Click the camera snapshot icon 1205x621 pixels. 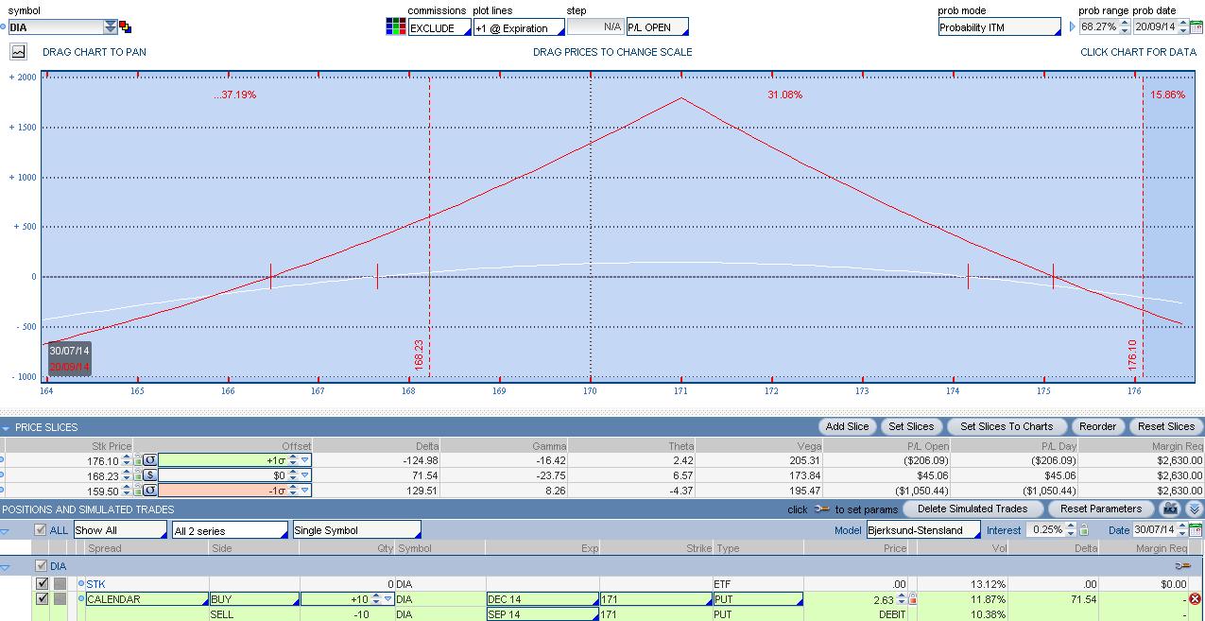click(1171, 509)
